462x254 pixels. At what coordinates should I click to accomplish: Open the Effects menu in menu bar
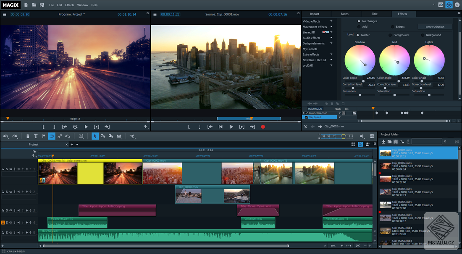click(70, 5)
